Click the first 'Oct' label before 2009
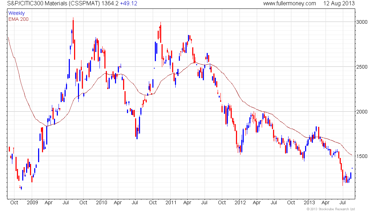The width and height of the screenshot is (388, 212). [x=14, y=202]
